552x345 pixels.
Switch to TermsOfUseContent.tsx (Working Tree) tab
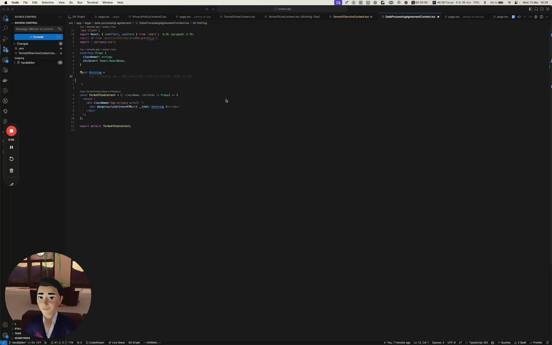(x=293, y=17)
